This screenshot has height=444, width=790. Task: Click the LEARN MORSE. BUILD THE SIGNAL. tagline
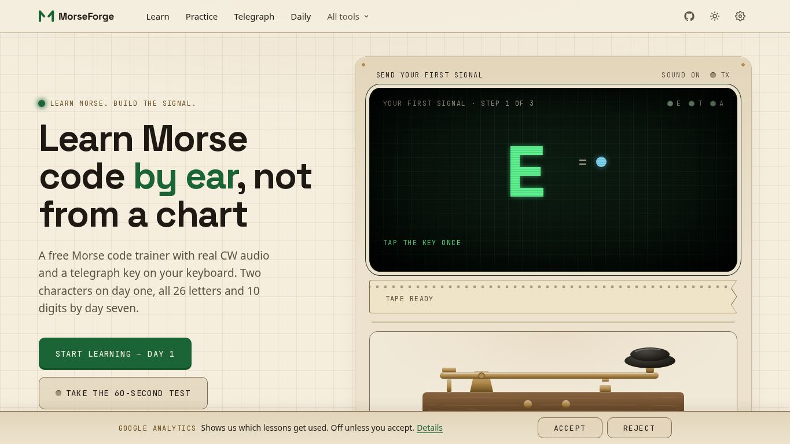tap(123, 103)
